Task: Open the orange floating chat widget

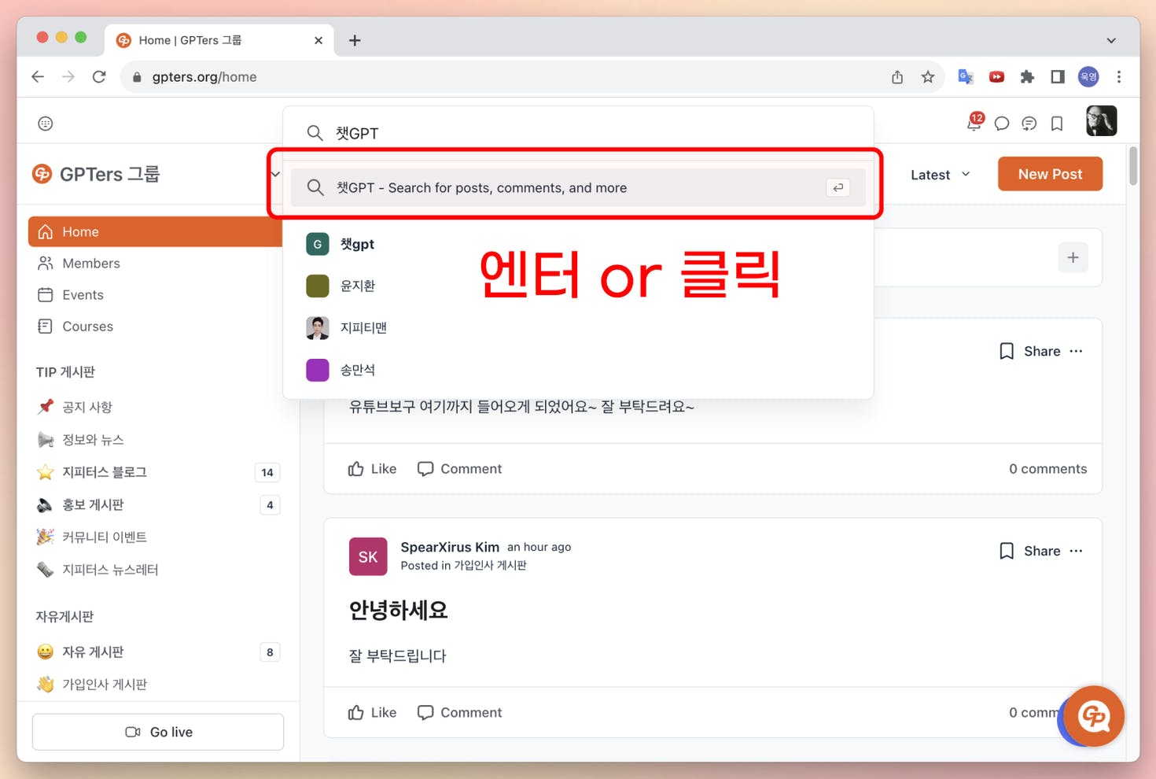Action: 1094,716
